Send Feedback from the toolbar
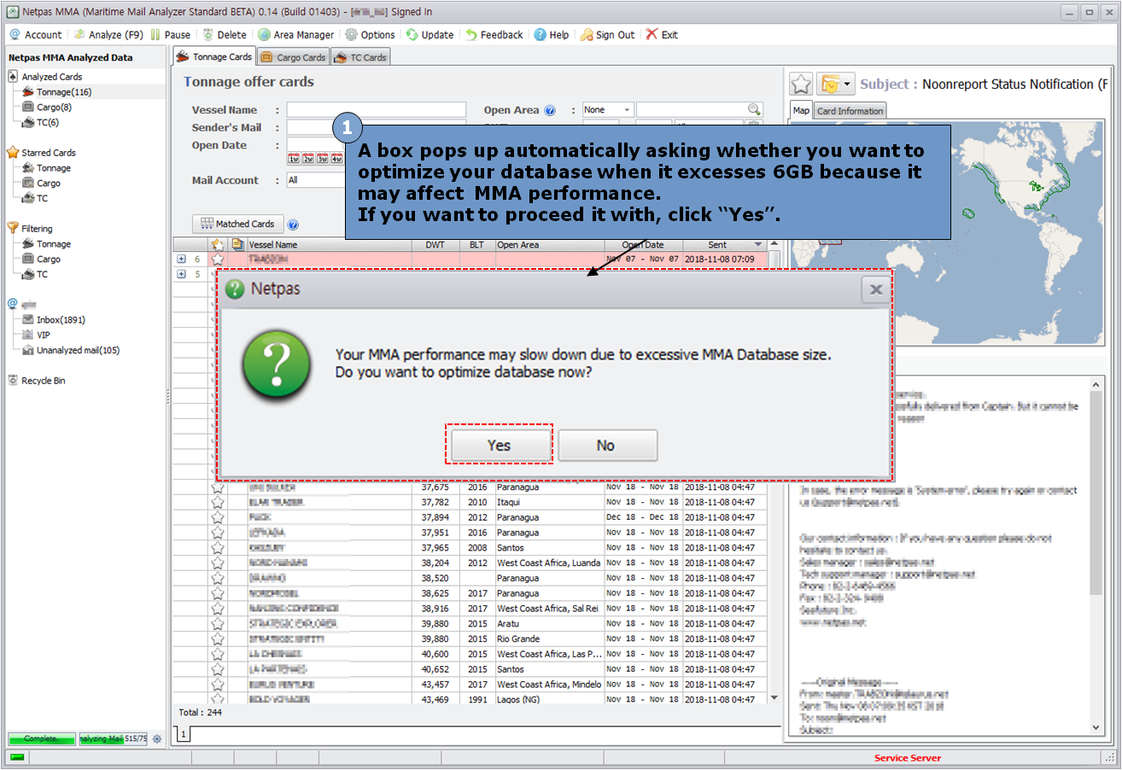1122x770 pixels. coord(494,35)
